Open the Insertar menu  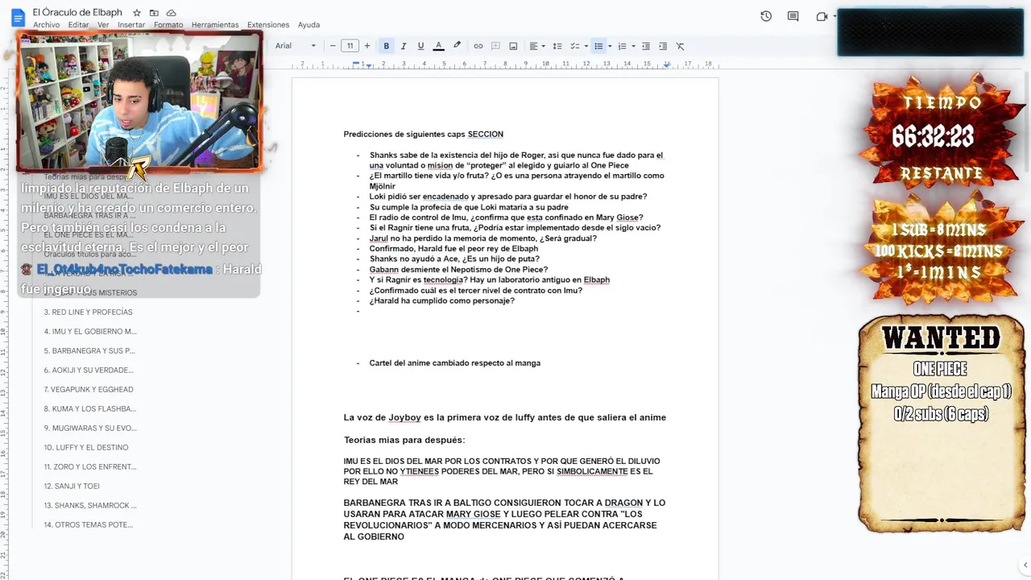[x=131, y=25]
